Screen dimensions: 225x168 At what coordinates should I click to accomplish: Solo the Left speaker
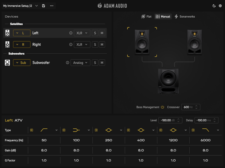(x=95, y=33)
